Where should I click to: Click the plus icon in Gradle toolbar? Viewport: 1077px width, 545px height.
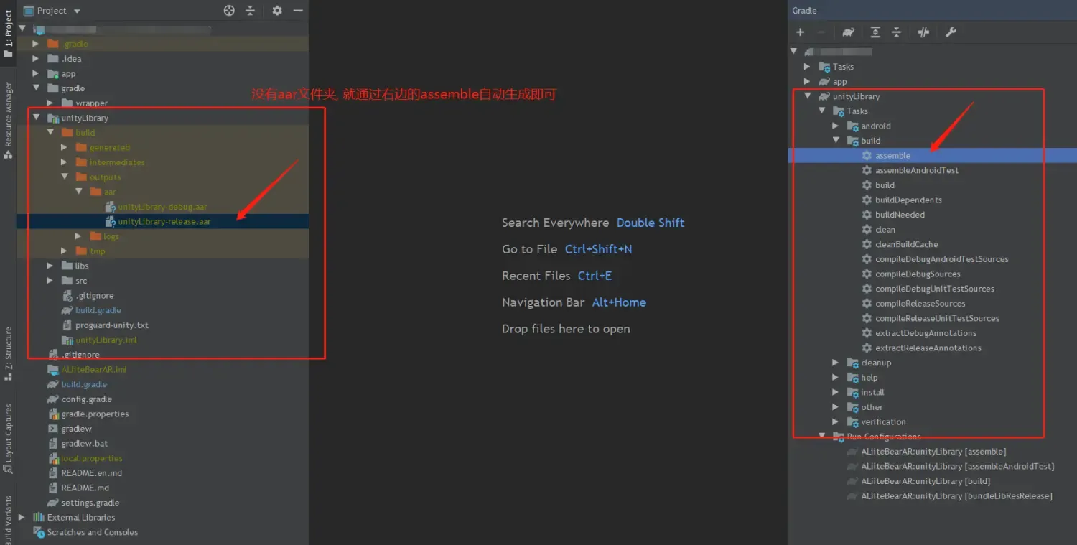[800, 32]
